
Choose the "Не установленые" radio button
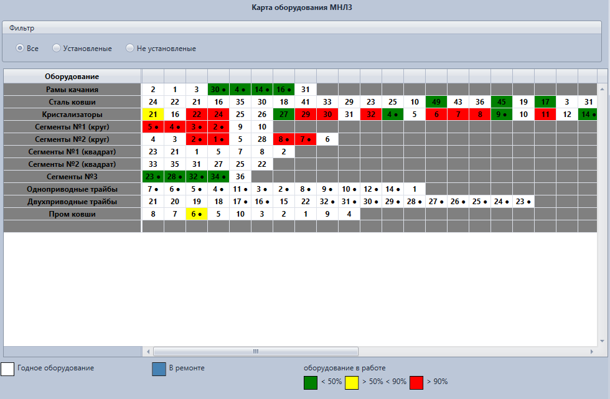130,48
